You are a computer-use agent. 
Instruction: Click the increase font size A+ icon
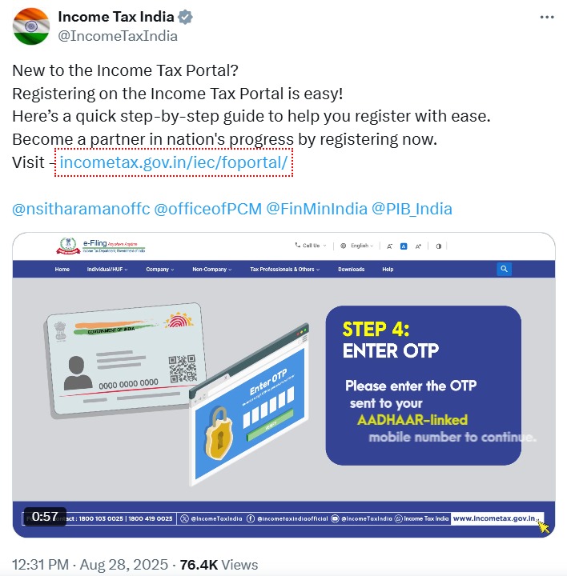click(x=418, y=246)
